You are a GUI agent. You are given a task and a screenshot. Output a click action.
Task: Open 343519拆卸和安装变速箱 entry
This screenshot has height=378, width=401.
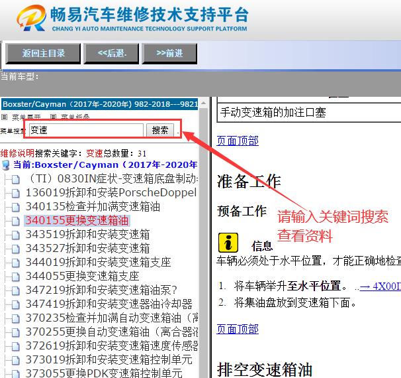coord(88,234)
